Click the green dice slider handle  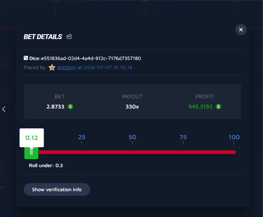point(31,152)
